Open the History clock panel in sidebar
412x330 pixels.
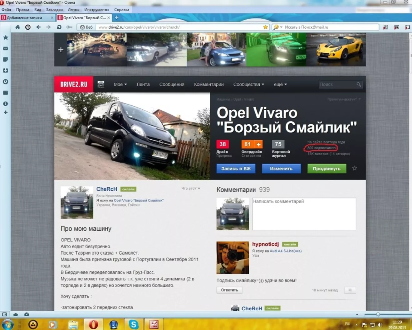click(6, 82)
